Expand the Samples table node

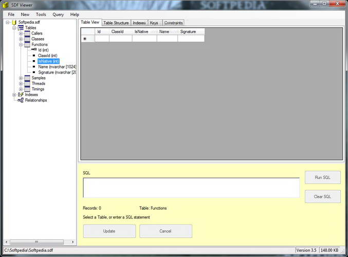pos(21,78)
